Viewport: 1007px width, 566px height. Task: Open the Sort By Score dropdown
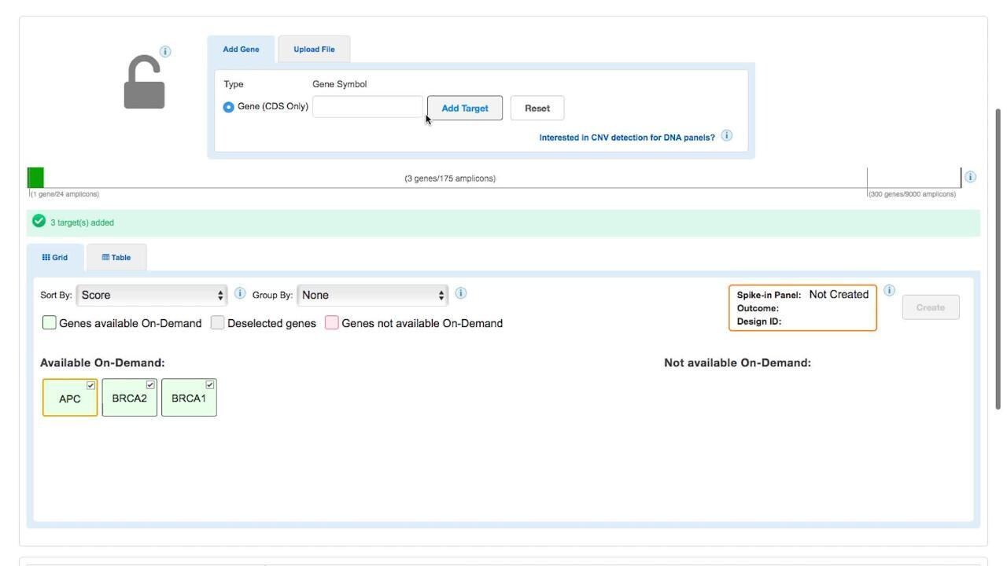pyautogui.click(x=152, y=296)
